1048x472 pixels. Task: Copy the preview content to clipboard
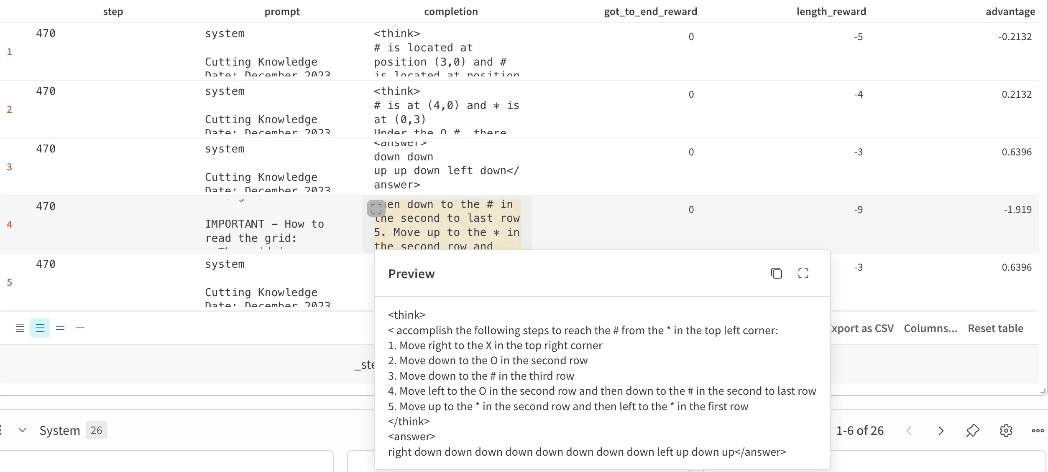[776, 273]
